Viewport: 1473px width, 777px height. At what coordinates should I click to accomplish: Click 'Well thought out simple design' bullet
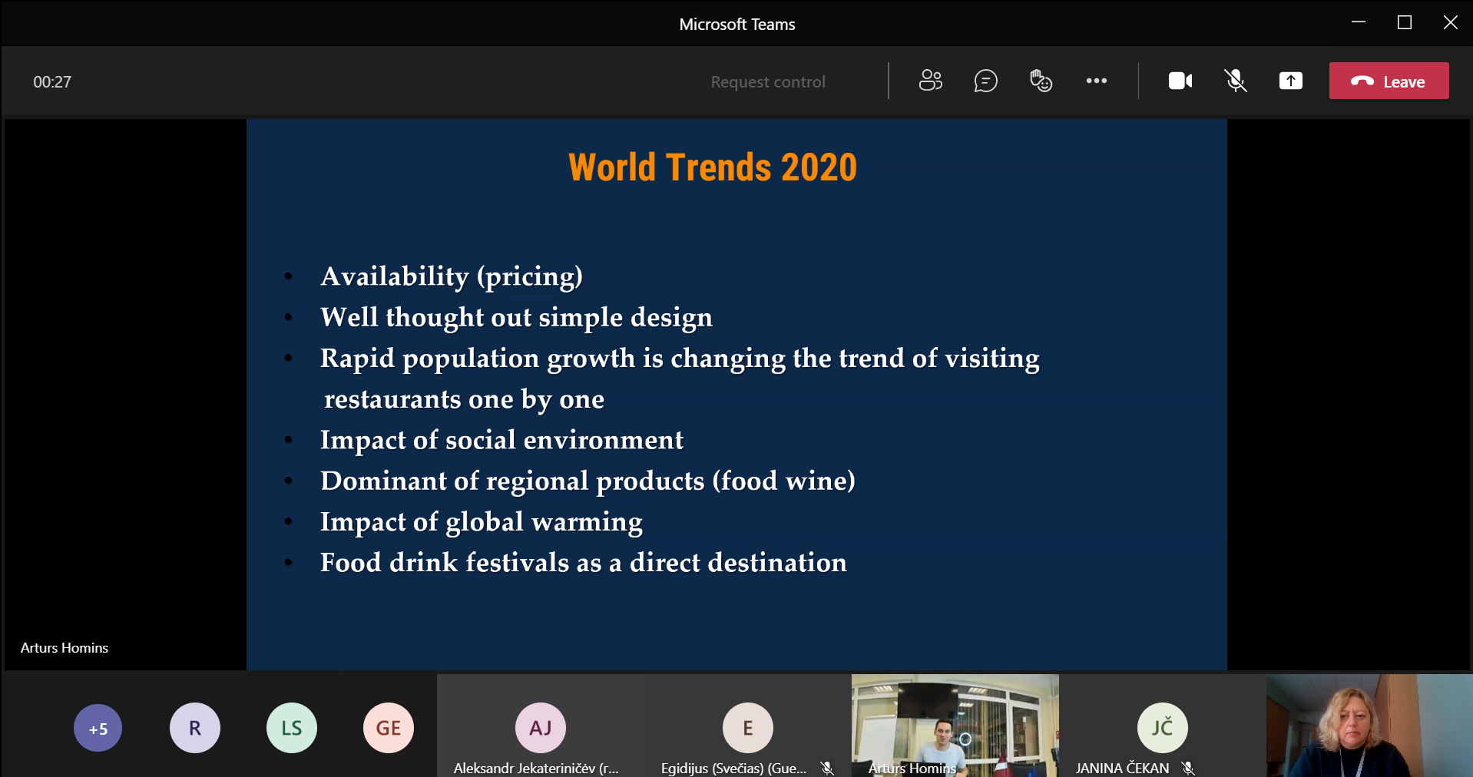pyautogui.click(x=516, y=318)
